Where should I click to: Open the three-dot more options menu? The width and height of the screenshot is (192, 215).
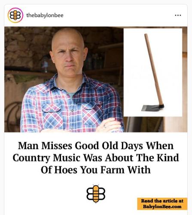pos(178,15)
